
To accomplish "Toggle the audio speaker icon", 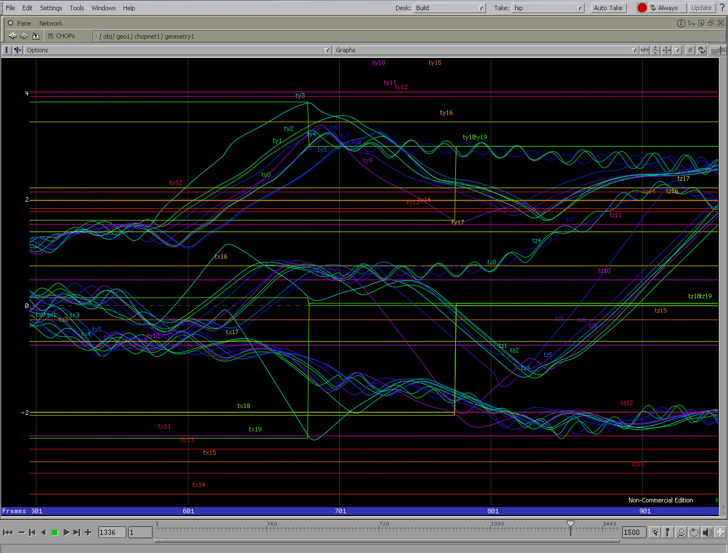I will 708,533.
